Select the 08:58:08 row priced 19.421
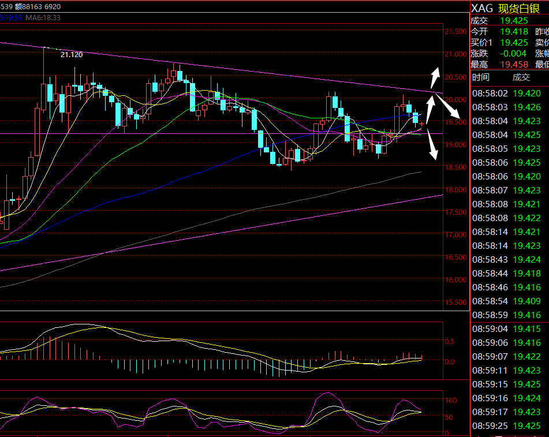Screen dimensions: 549x437 (506, 204)
